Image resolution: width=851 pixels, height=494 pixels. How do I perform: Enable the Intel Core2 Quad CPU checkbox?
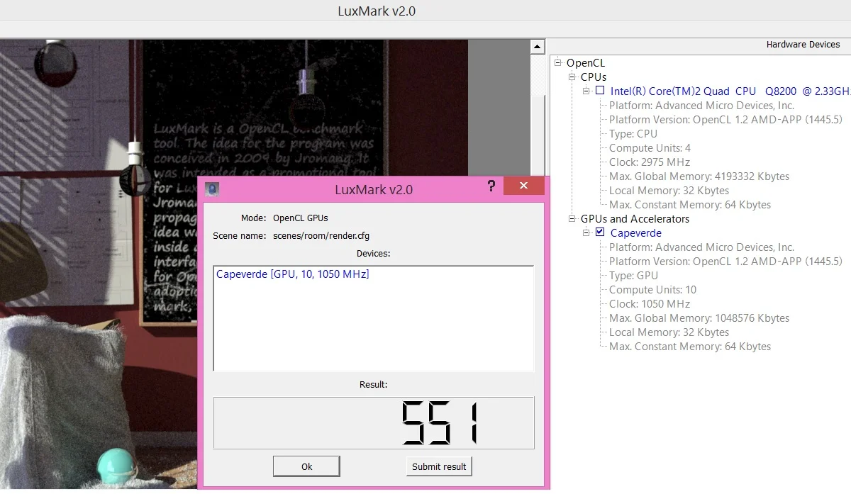pos(600,91)
